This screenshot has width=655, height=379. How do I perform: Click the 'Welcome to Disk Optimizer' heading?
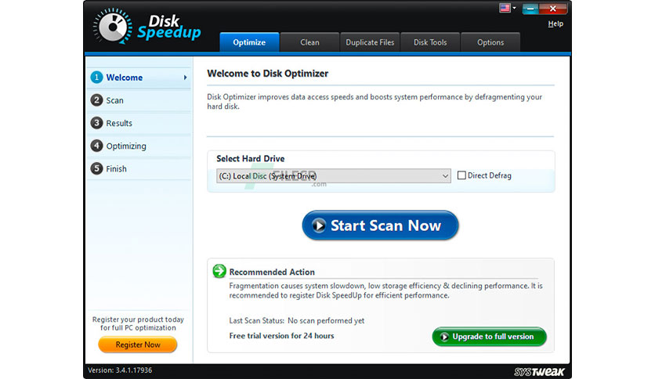coord(268,74)
